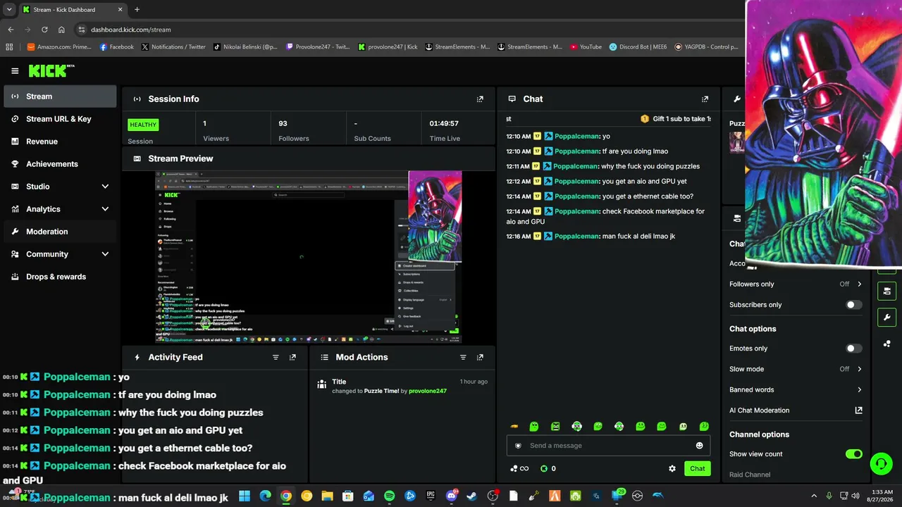
Task: Open Epic Games Launcher from taskbar
Action: 431,496
